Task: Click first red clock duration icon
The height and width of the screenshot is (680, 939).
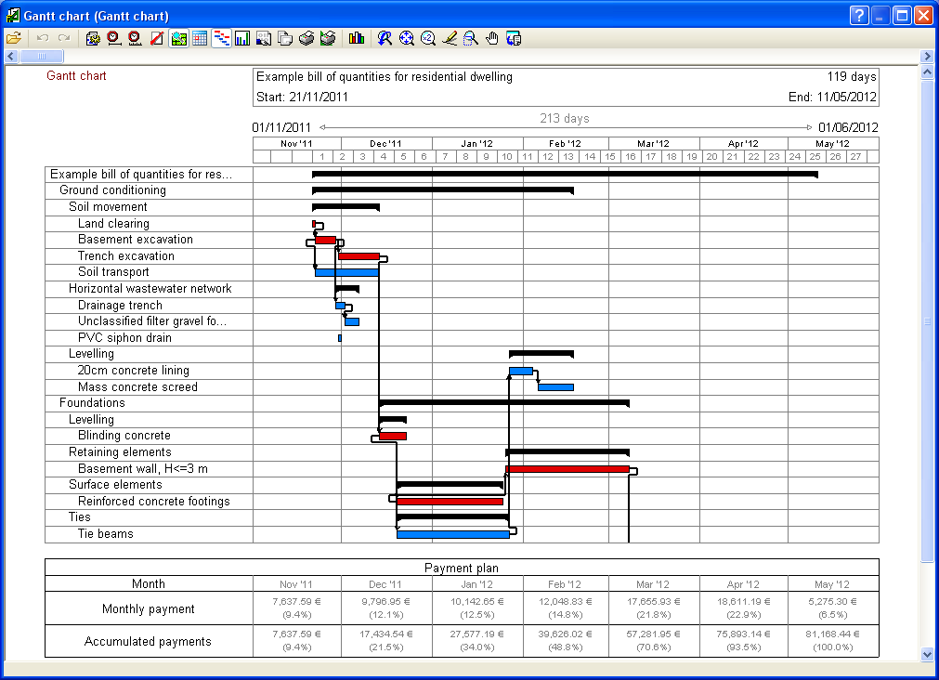Action: coord(114,38)
